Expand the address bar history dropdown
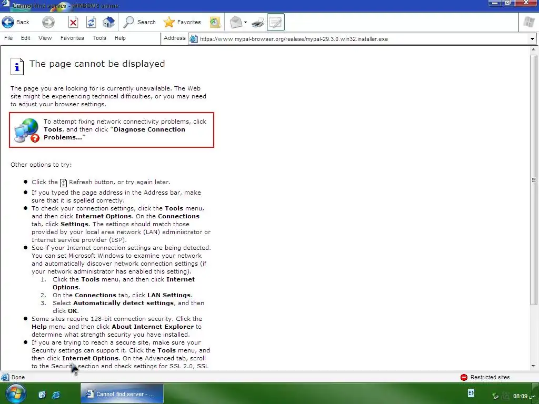Image resolution: width=539 pixels, height=404 pixels. click(532, 39)
